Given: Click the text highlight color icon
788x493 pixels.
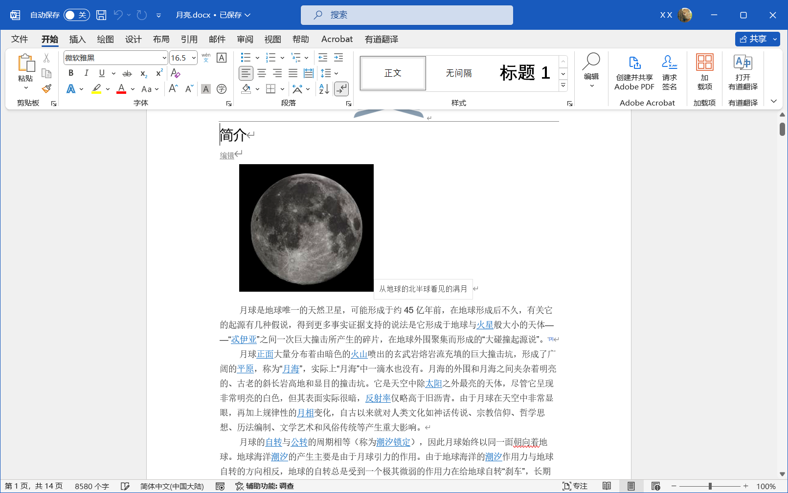Looking at the screenshot, I should click(x=96, y=88).
